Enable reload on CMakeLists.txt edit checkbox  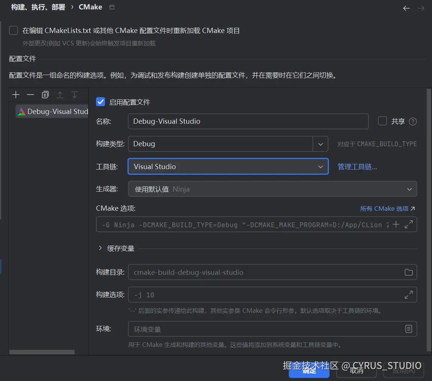click(13, 30)
